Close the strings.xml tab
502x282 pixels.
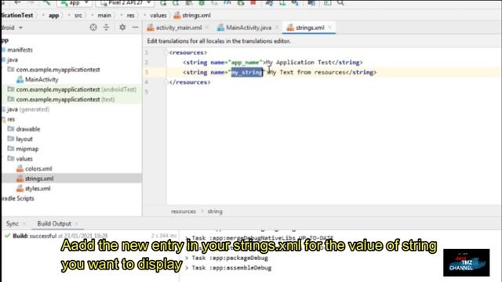click(x=329, y=28)
